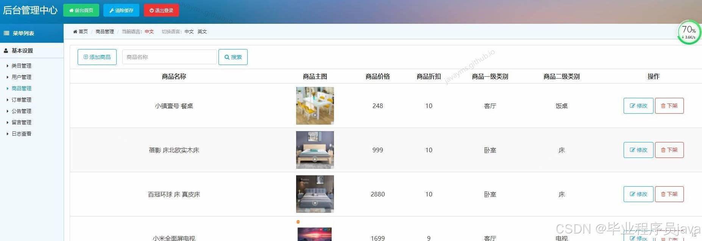Open the 蓓影 床北欧实木床 product image
The height and width of the screenshot is (241, 702).
click(x=315, y=150)
